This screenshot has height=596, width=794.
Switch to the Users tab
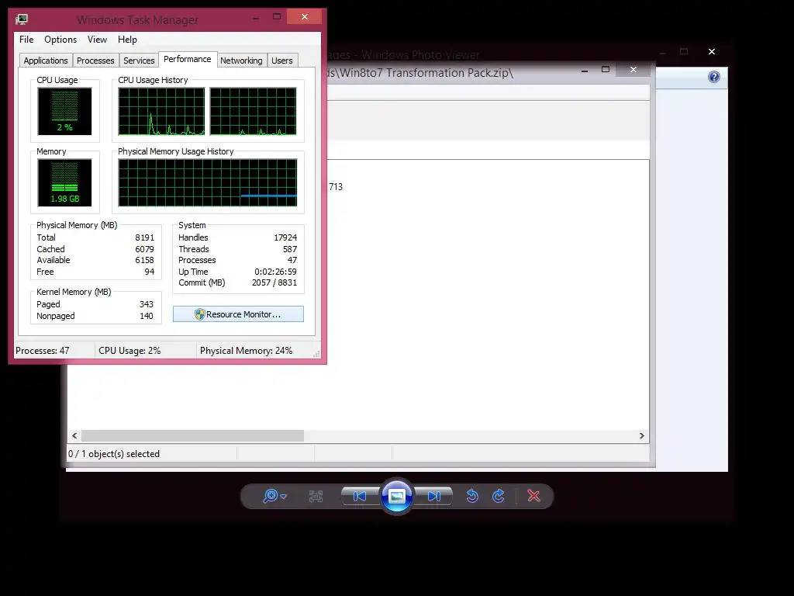[282, 61]
